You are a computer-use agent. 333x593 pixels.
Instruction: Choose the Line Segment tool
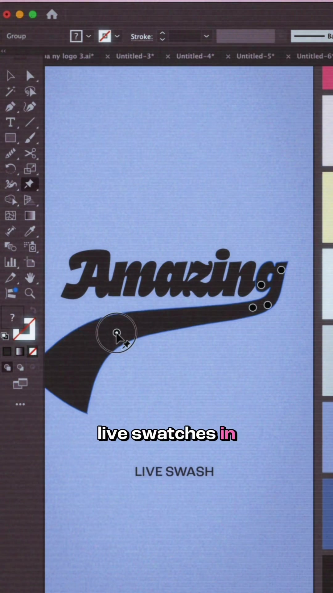[30, 122]
